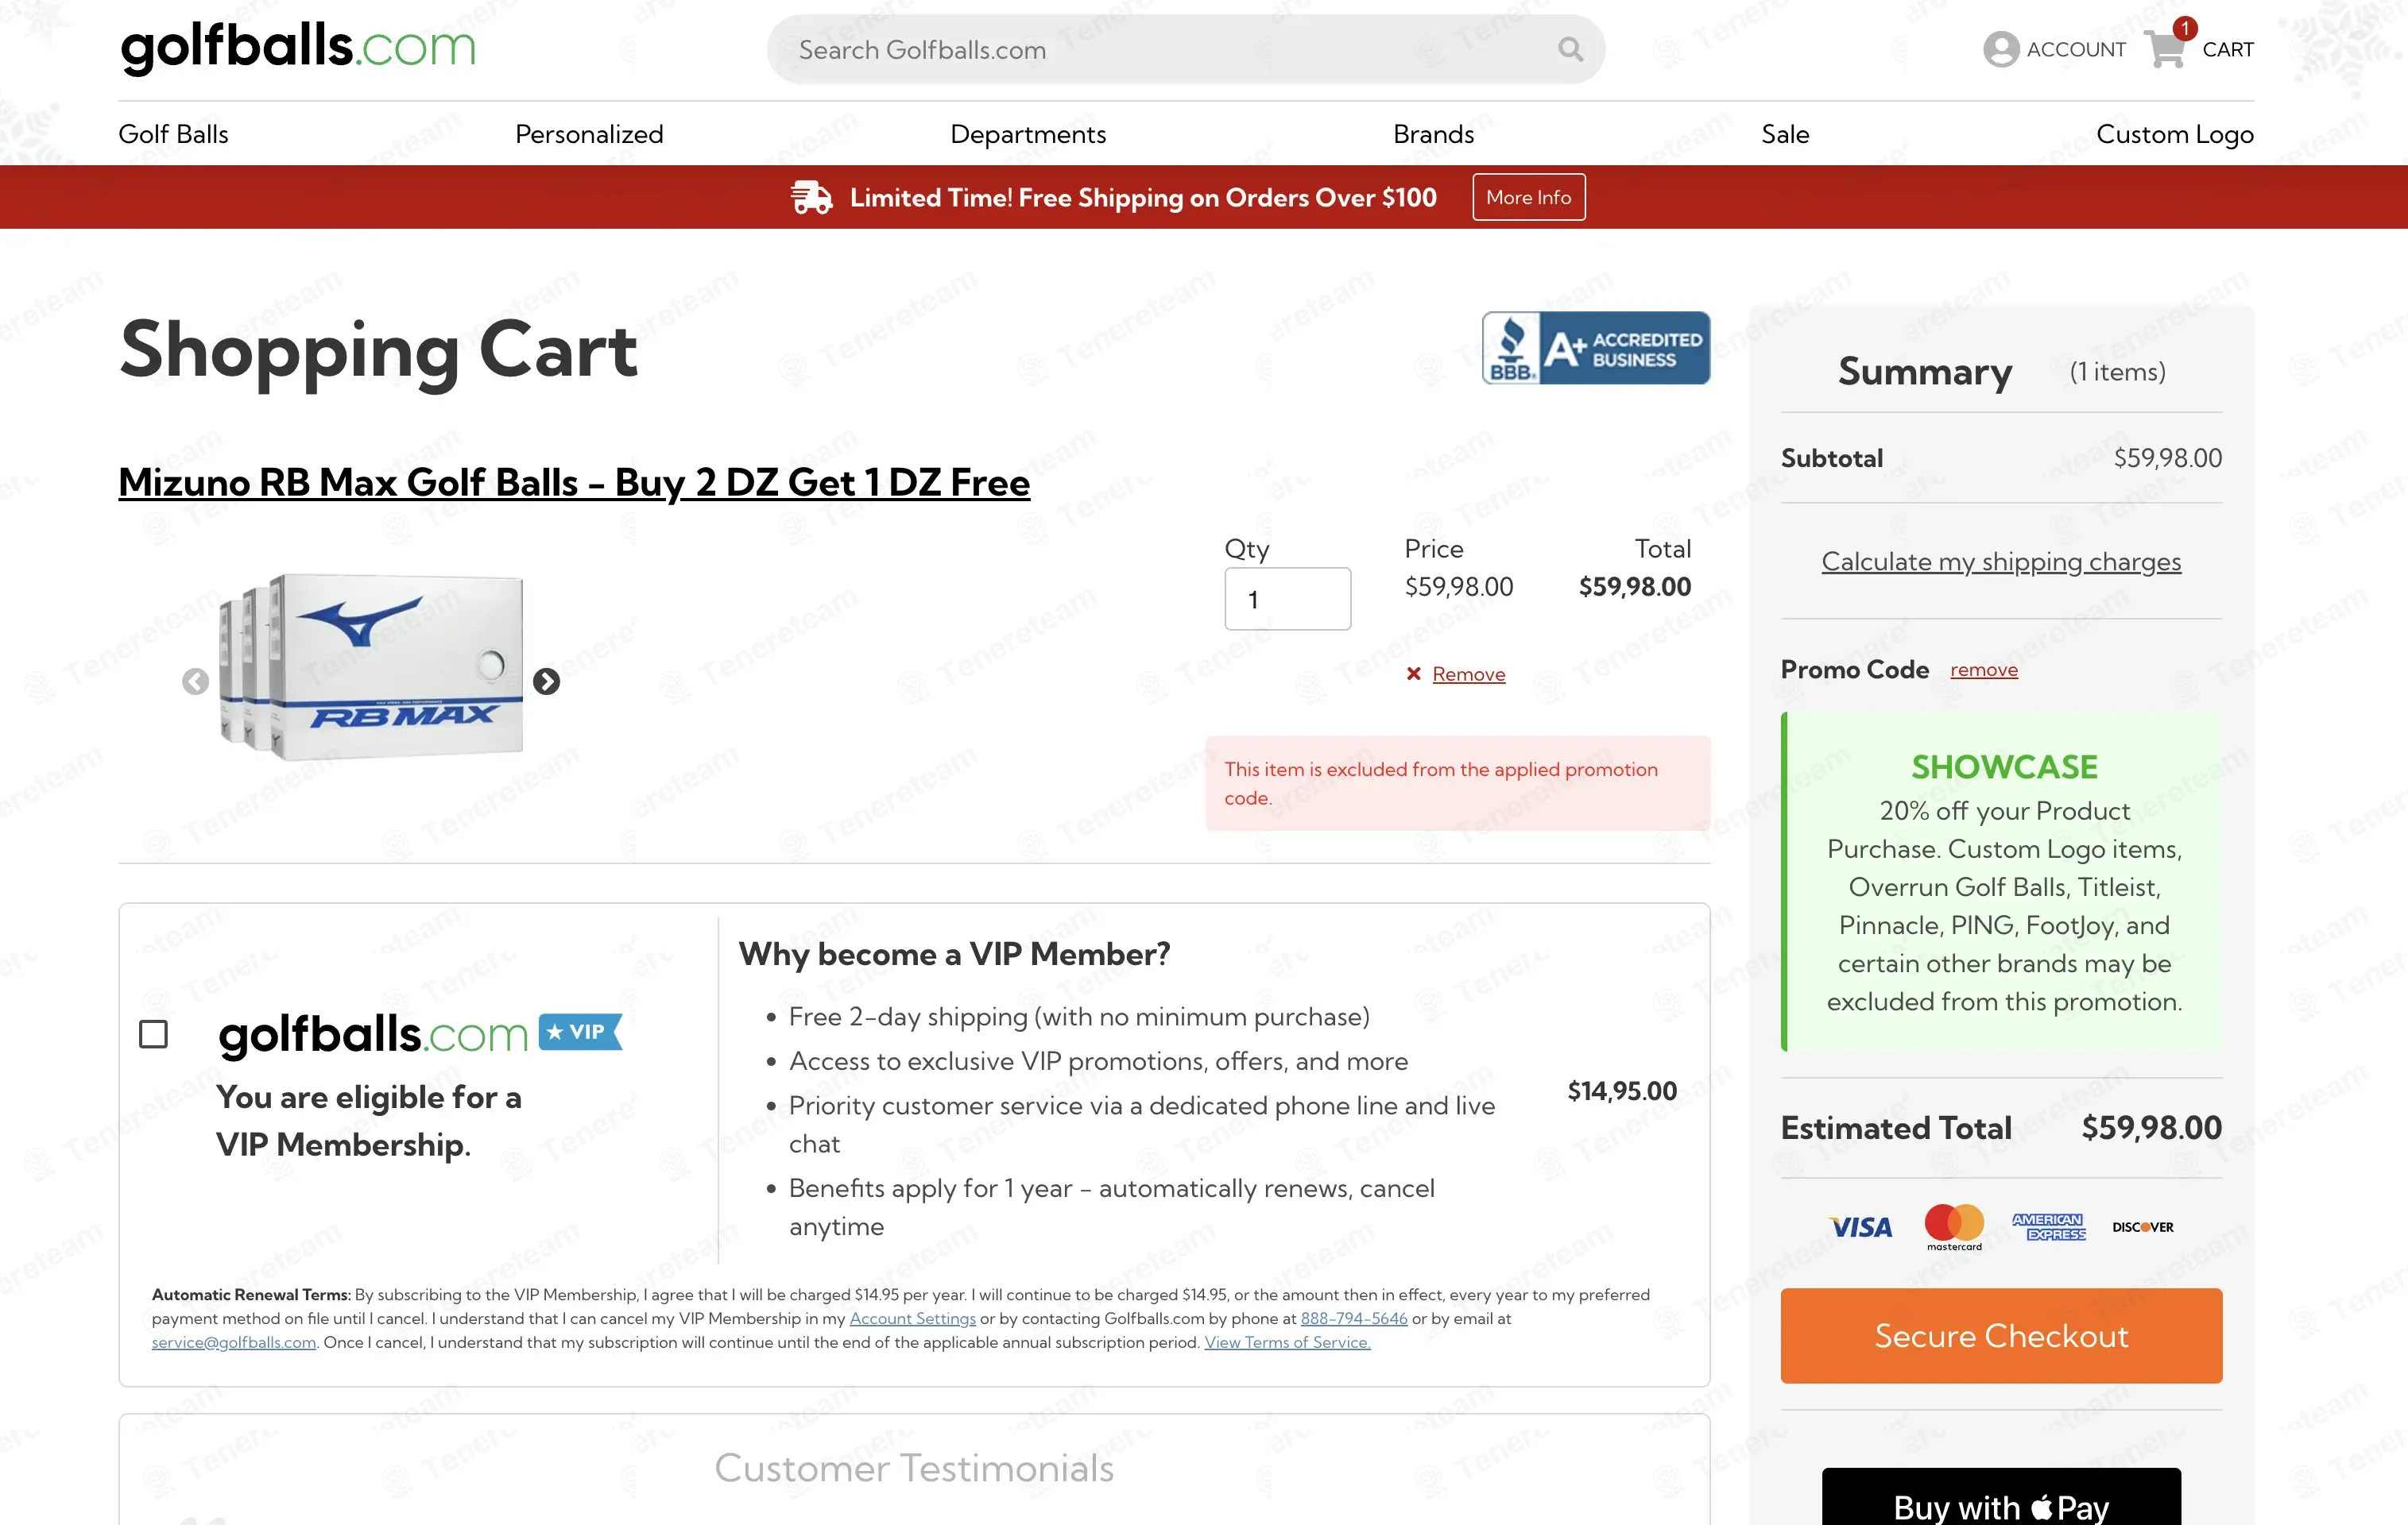Expand Calculate my shipping charges
Screen dimensions: 2408x1525
point(2000,562)
